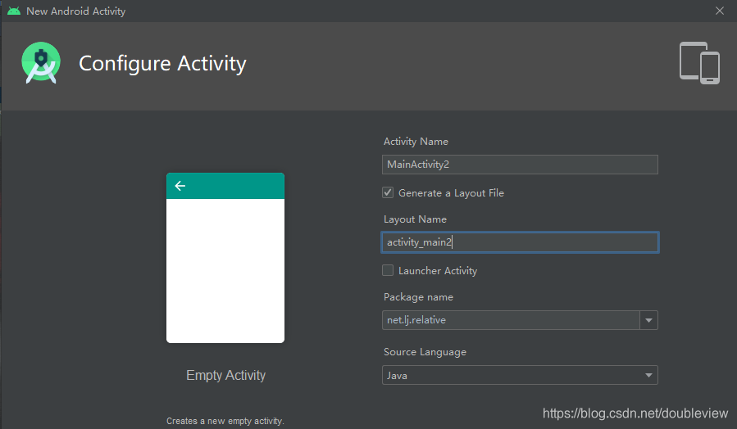Click the net.lj.relative package name field

coord(511,320)
